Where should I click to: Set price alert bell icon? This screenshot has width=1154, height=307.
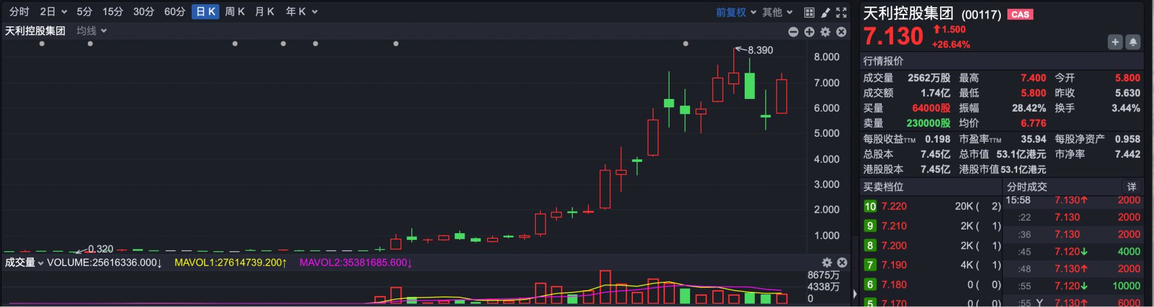1133,42
